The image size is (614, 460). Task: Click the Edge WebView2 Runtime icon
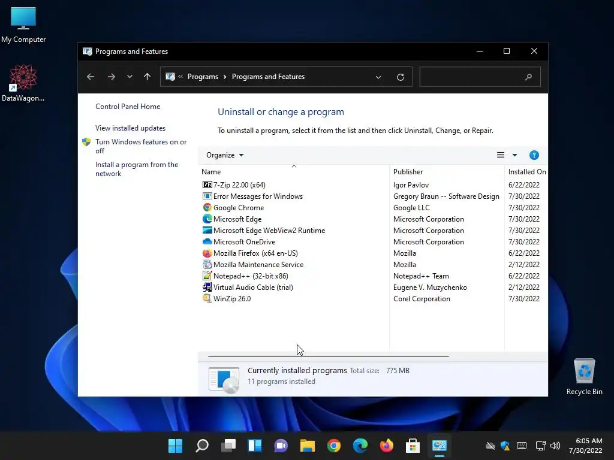[x=207, y=230]
